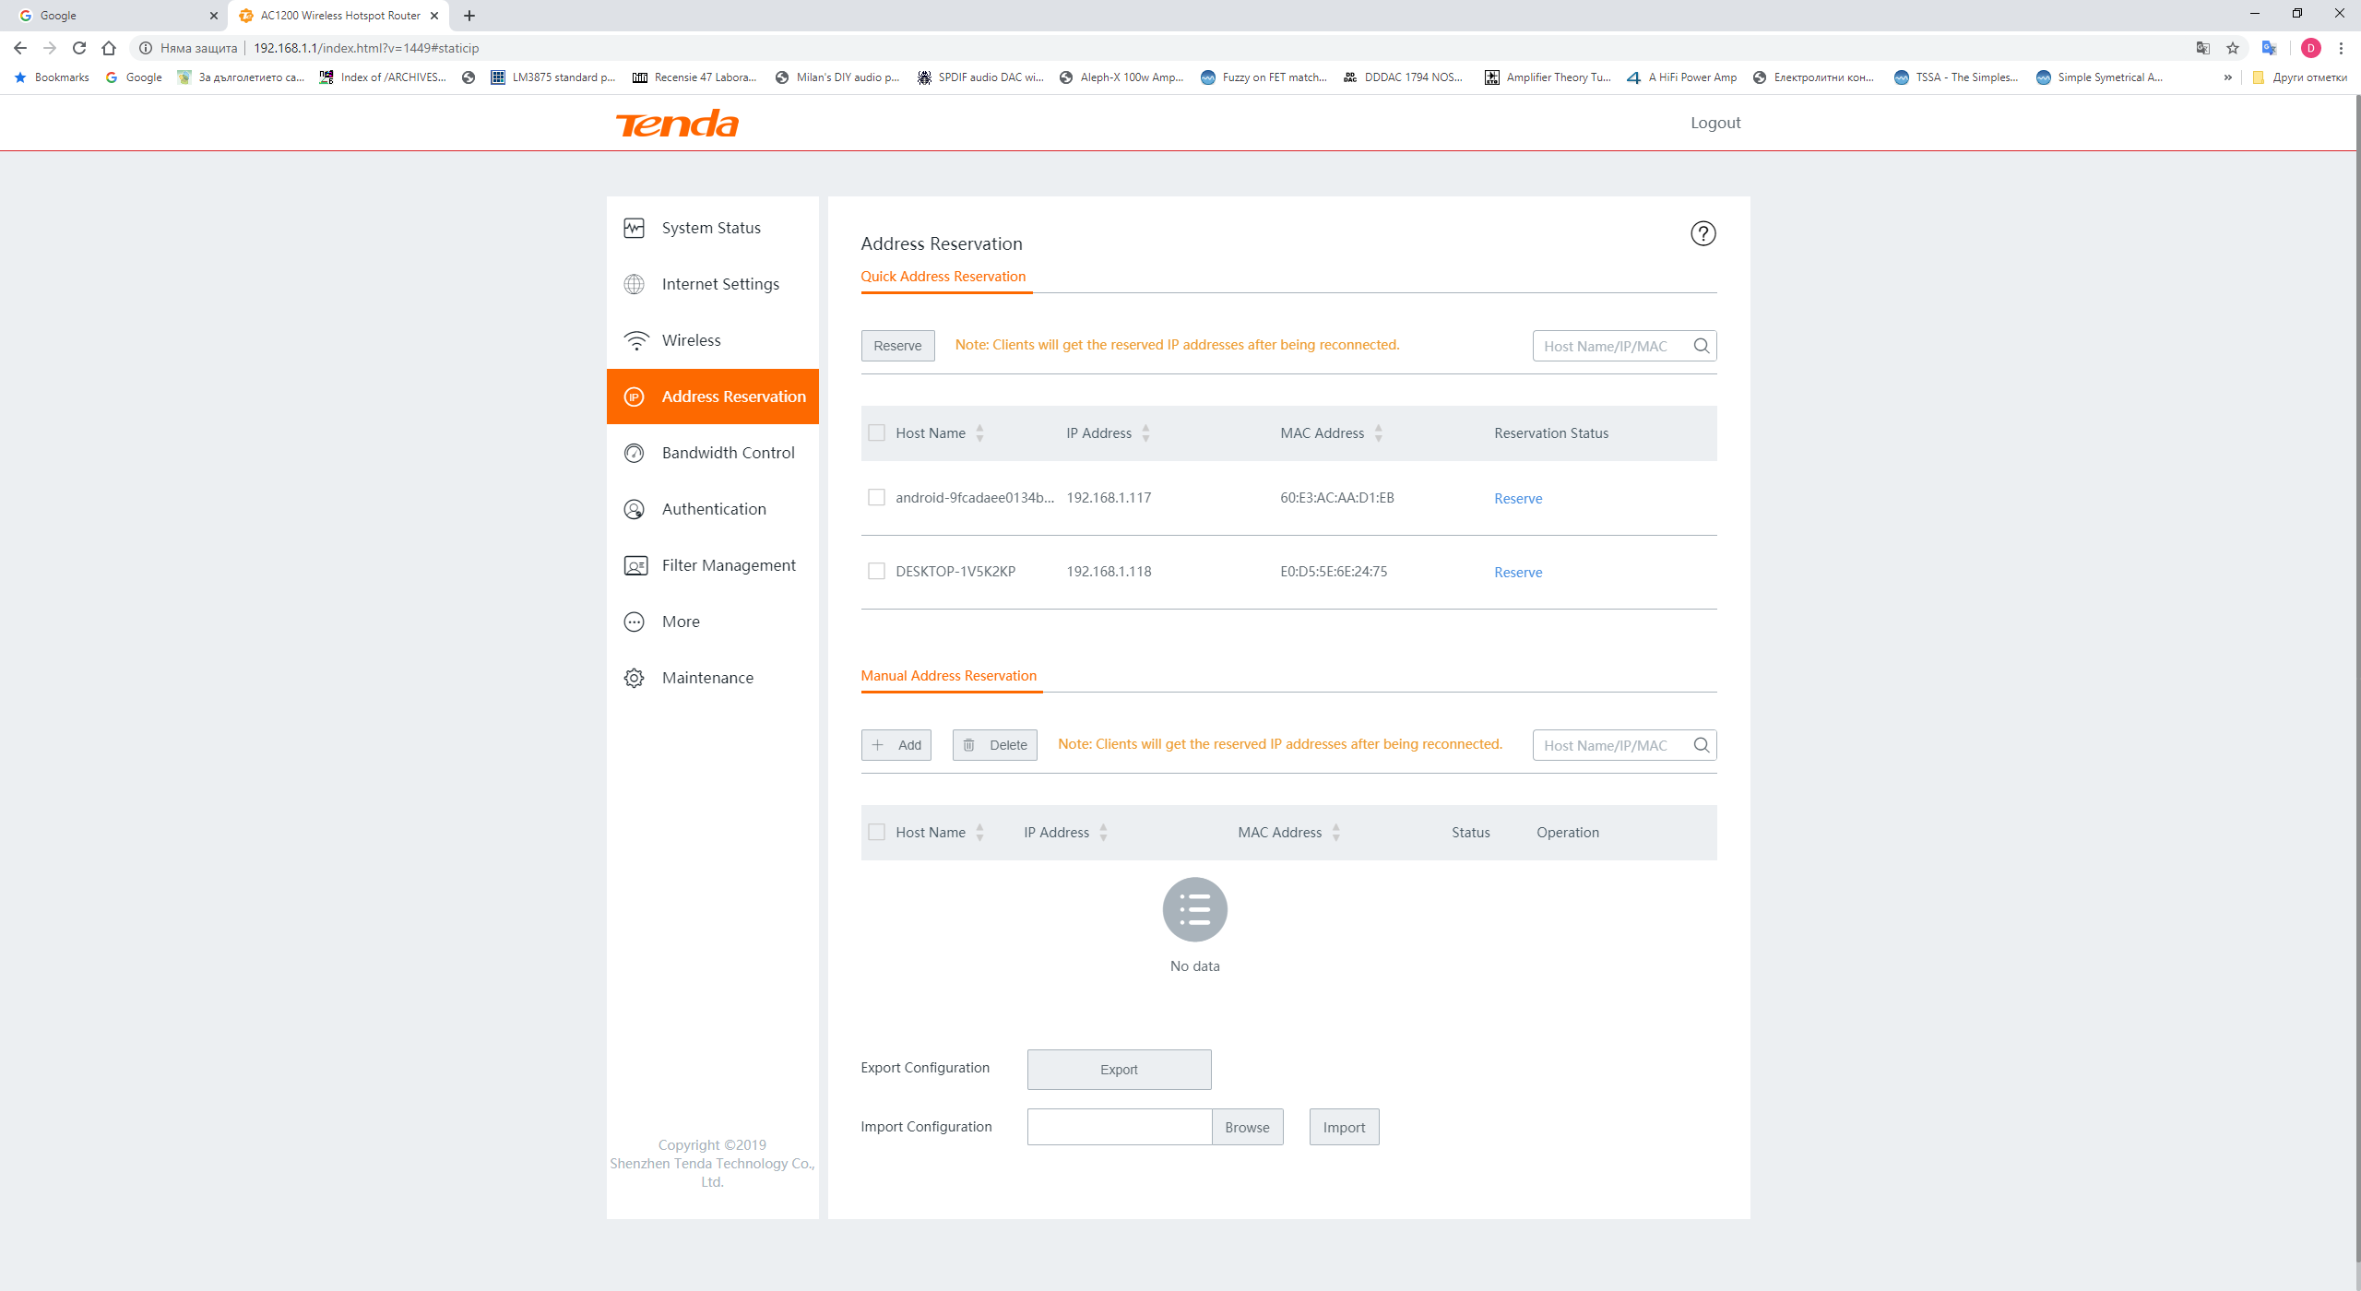
Task: Reload the page with the refresh icon
Action: pyautogui.click(x=79, y=48)
